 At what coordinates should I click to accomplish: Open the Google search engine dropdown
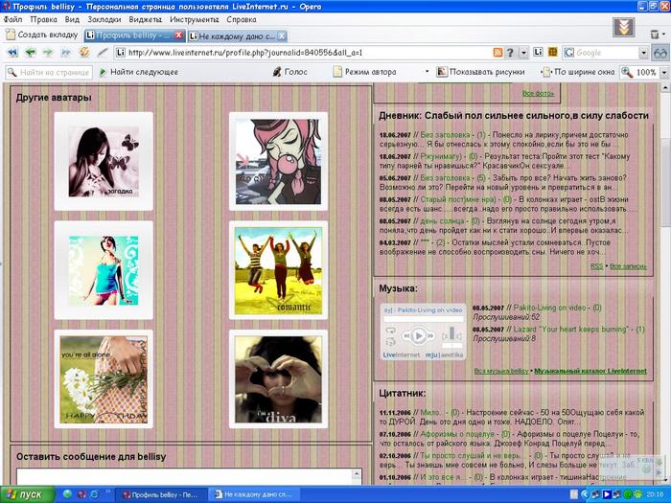tap(643, 53)
